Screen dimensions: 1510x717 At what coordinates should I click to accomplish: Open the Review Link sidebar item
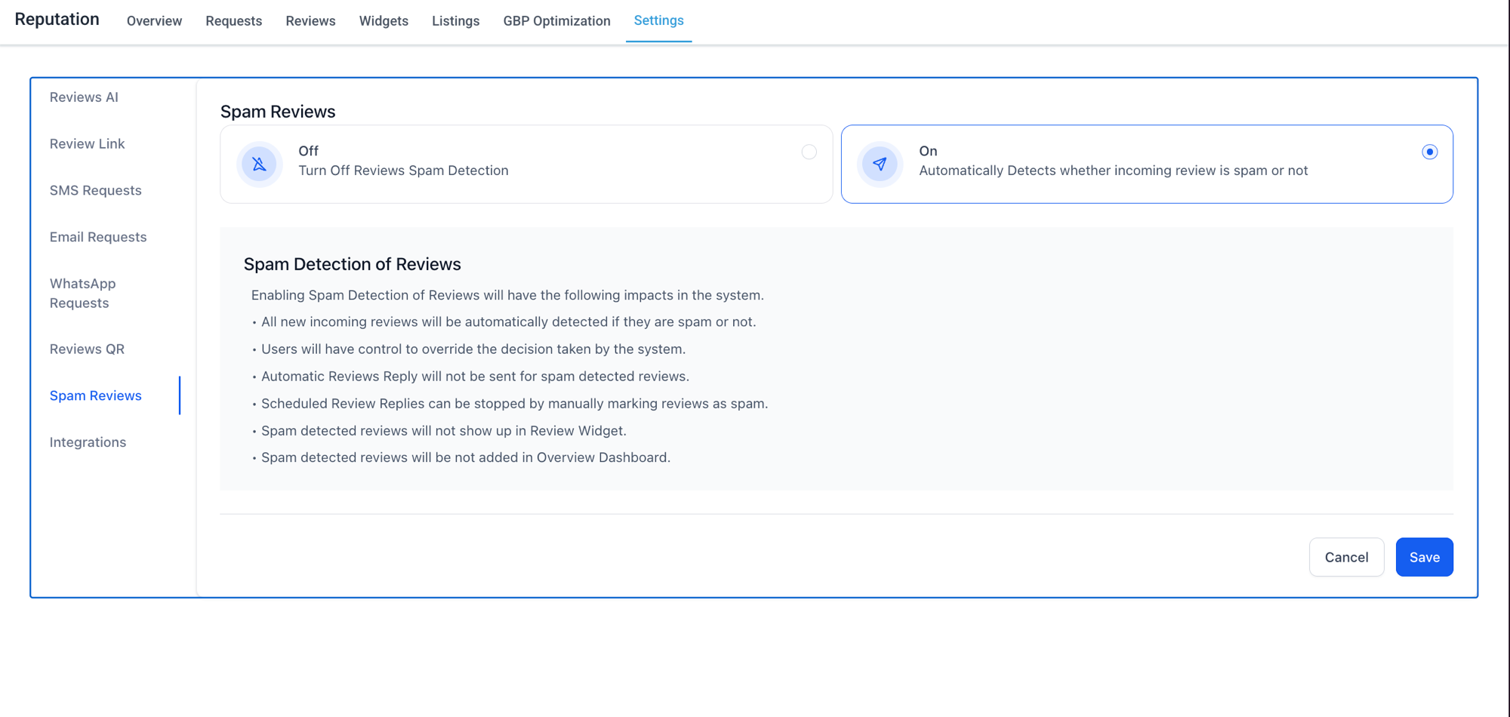click(87, 143)
